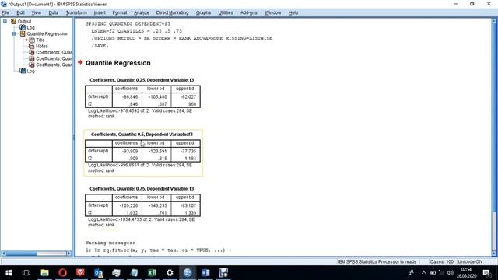Open the network status tray icon
Image resolution: width=498 pixels, height=280 pixels.
(441, 273)
